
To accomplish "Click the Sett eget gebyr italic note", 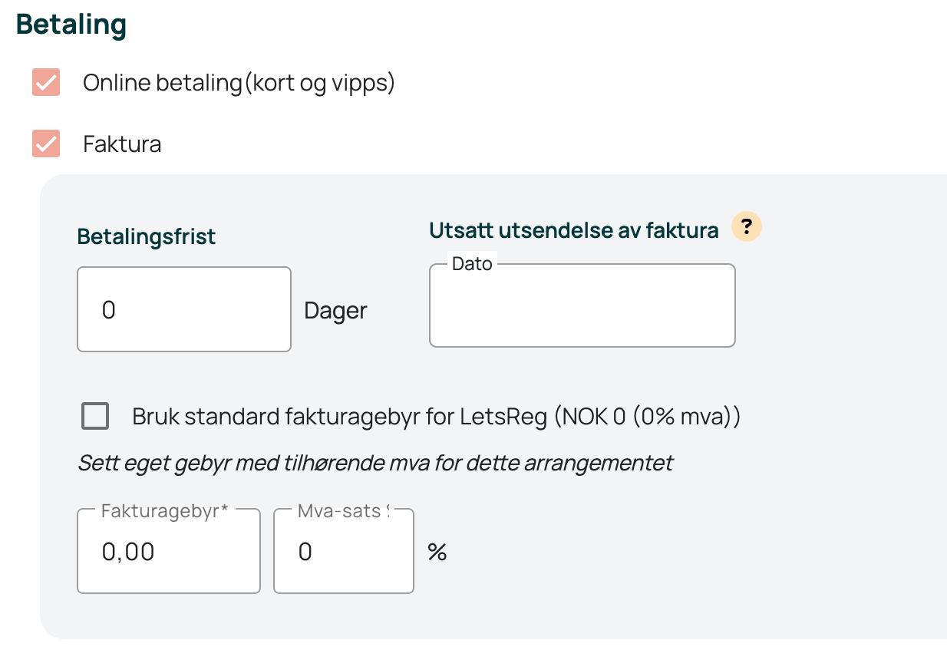I will [375, 464].
